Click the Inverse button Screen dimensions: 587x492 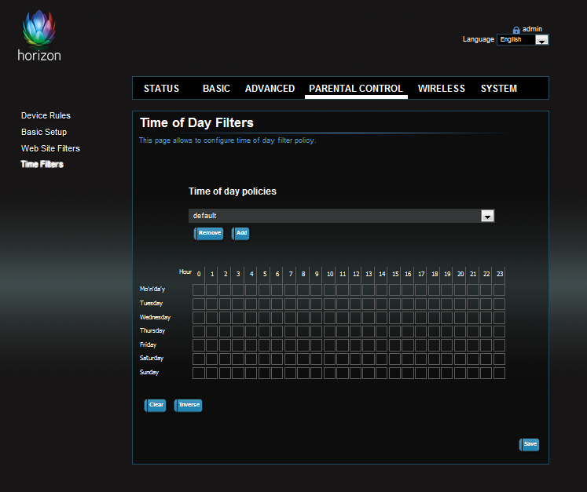point(188,405)
